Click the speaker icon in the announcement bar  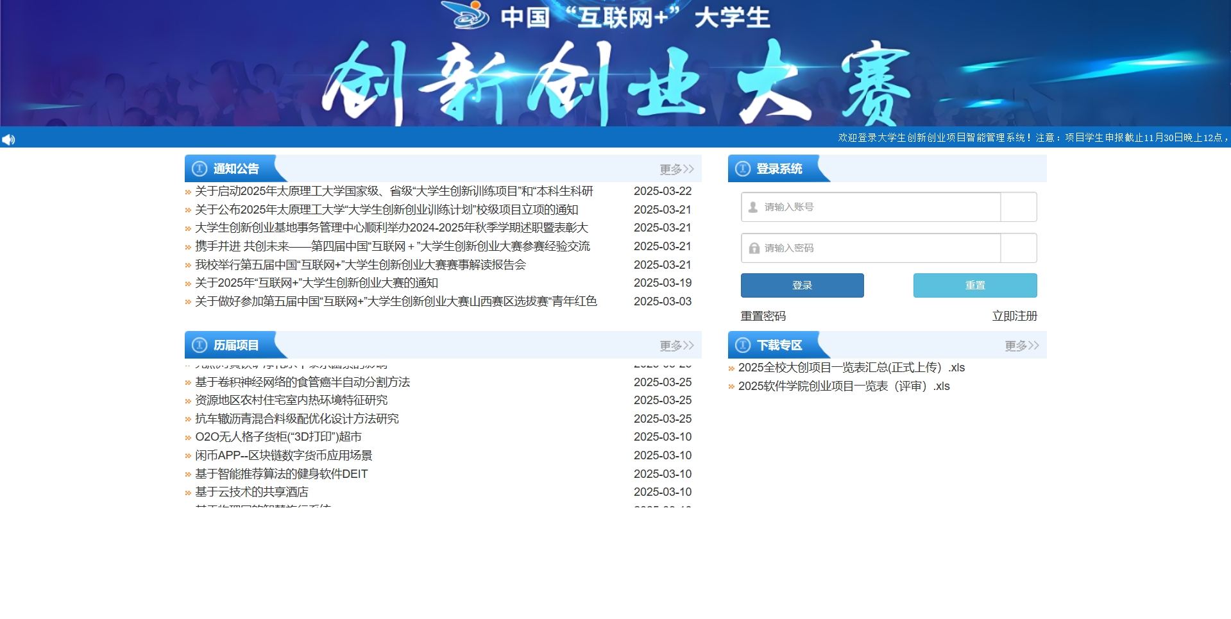pos(8,139)
